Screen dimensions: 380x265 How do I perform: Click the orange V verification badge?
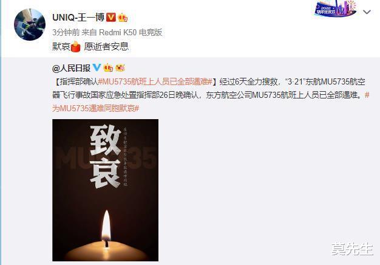111,17
